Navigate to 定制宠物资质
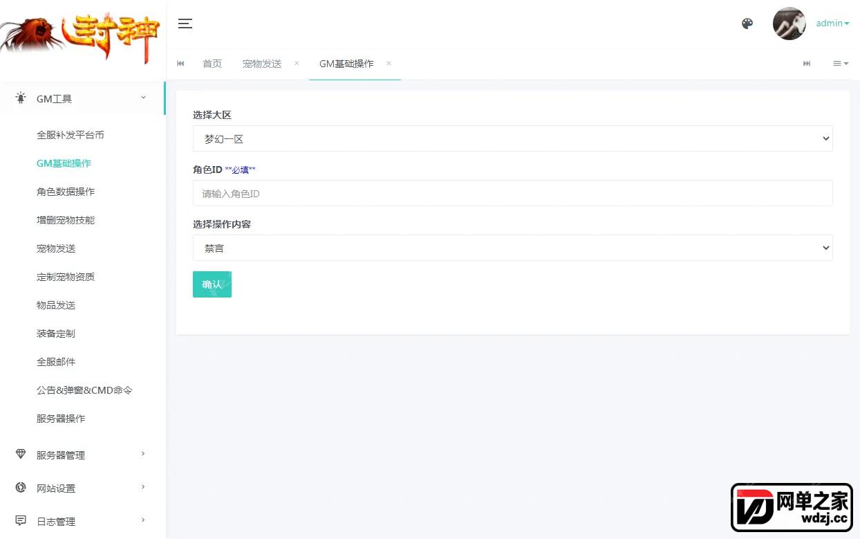Screen dimensions: 860x539 (x=66, y=277)
